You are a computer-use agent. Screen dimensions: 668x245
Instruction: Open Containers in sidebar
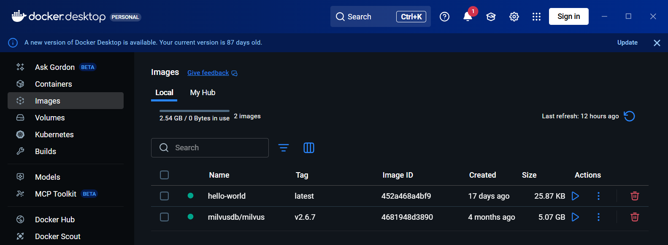click(x=65, y=84)
